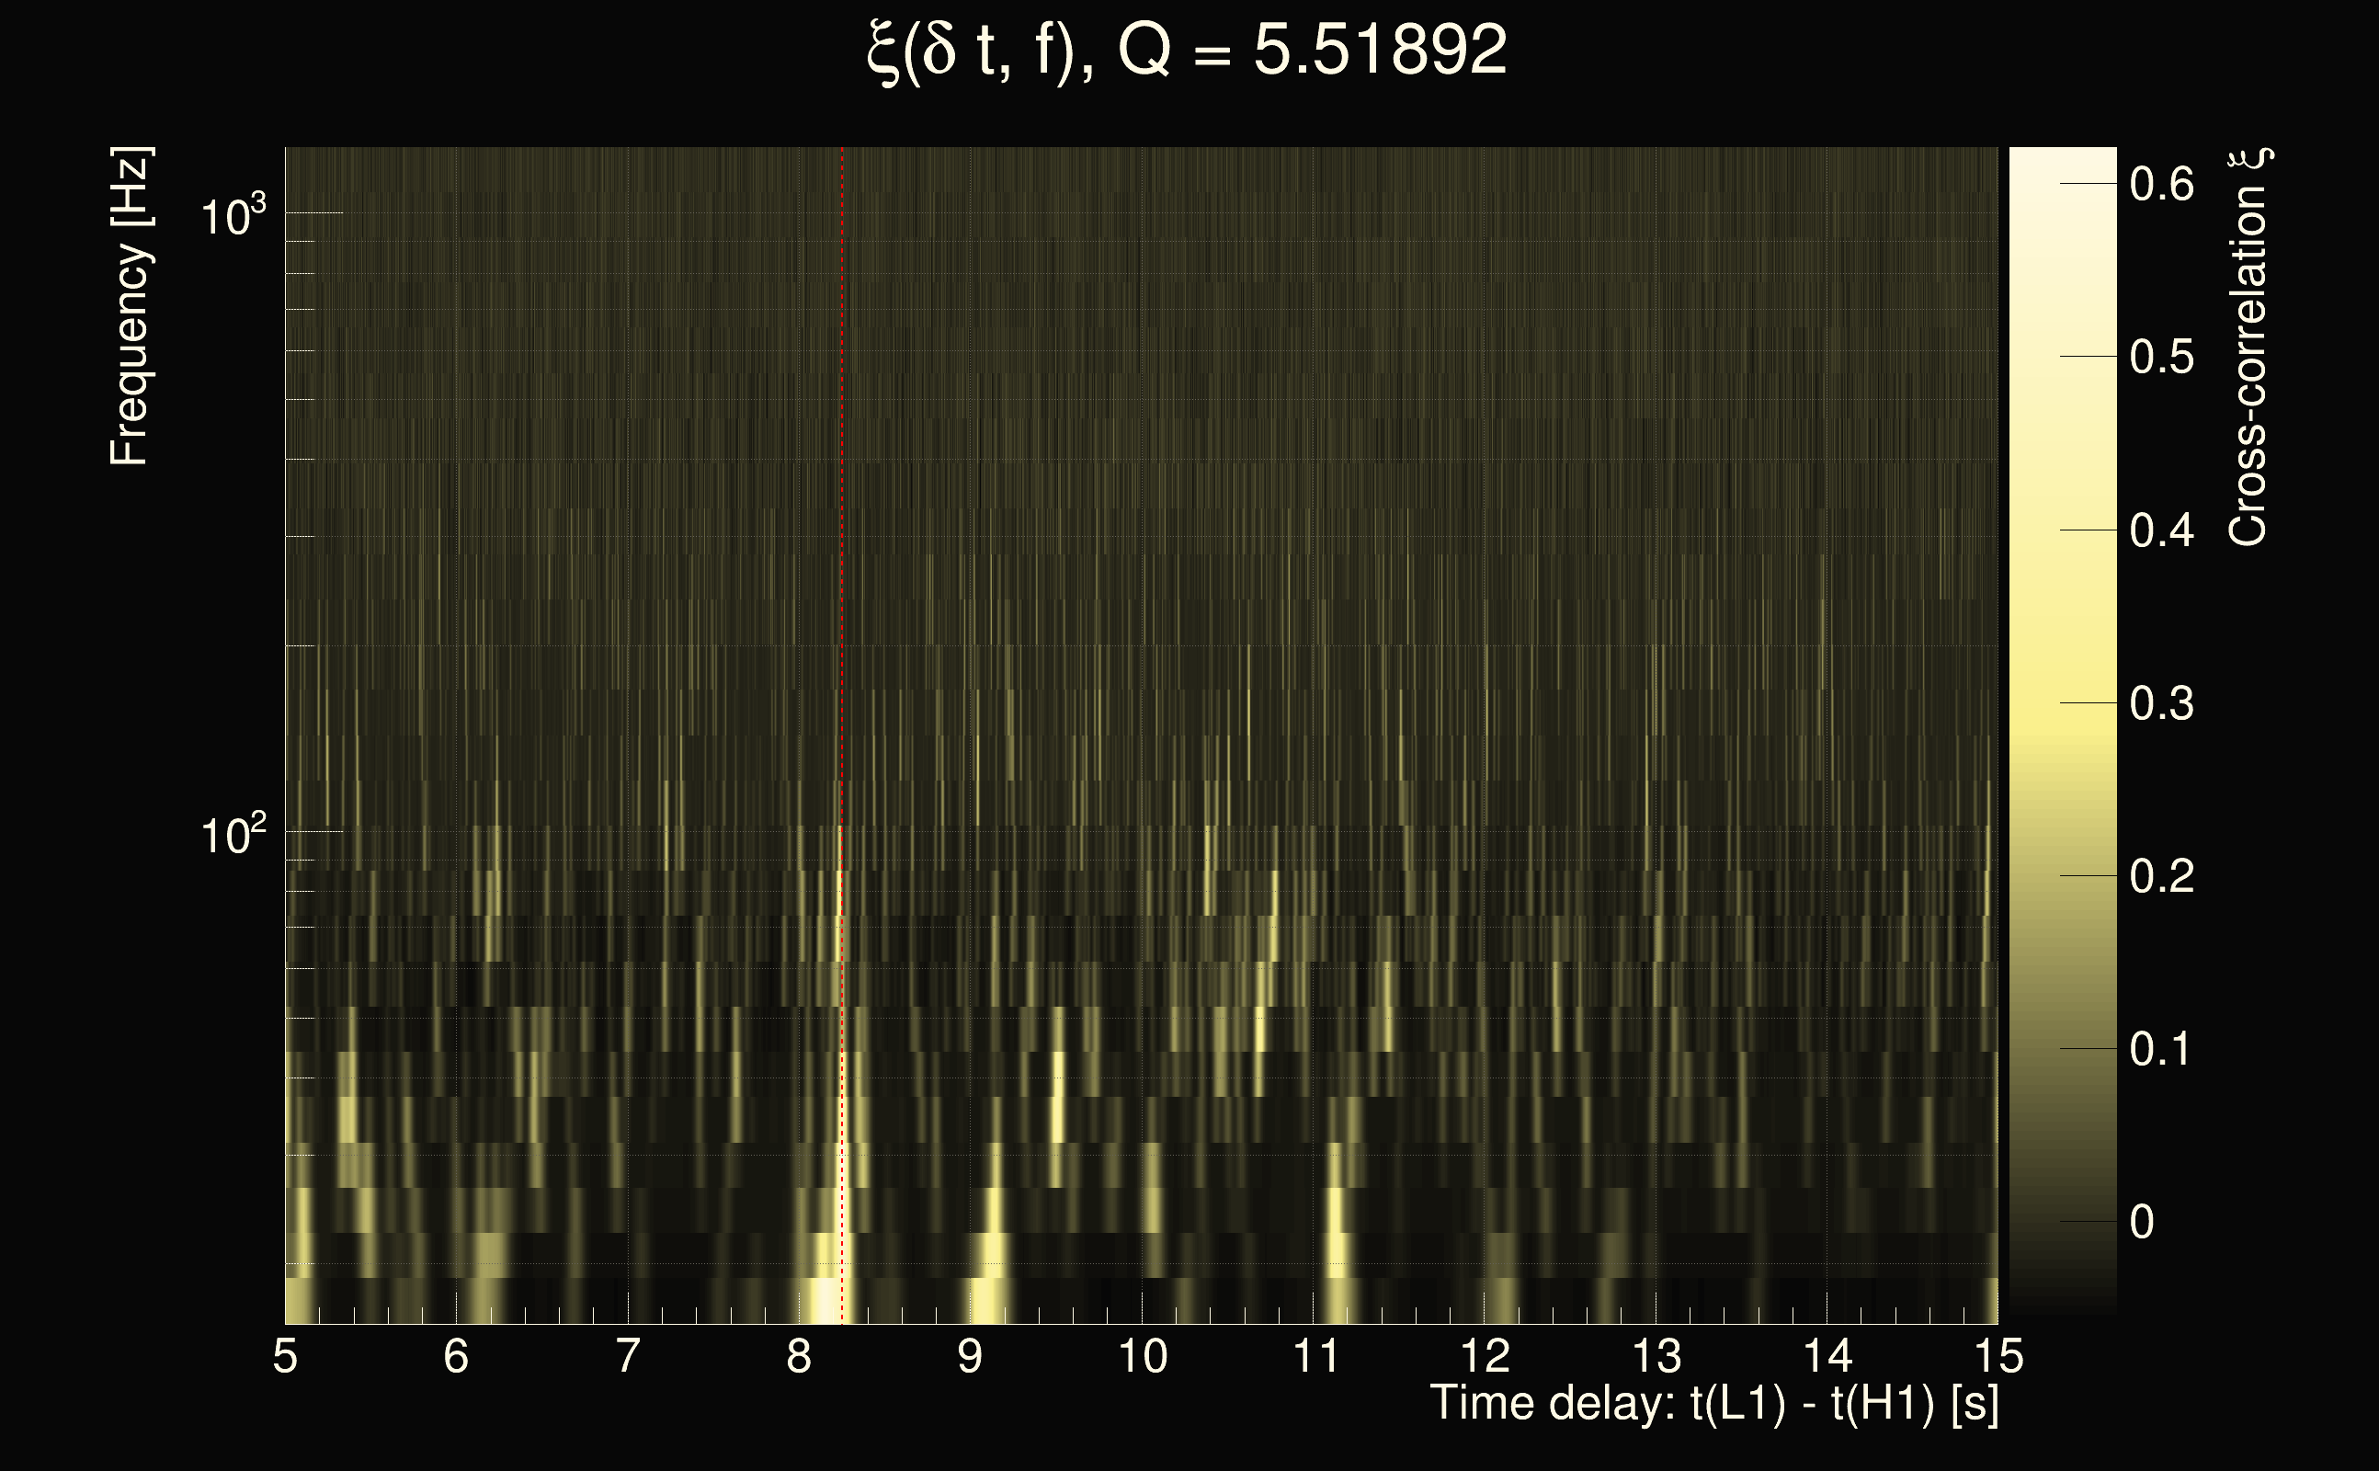This screenshot has width=2379, height=1471.
Task: Click the 10² tick label on the frequency axis
Action: 233,835
